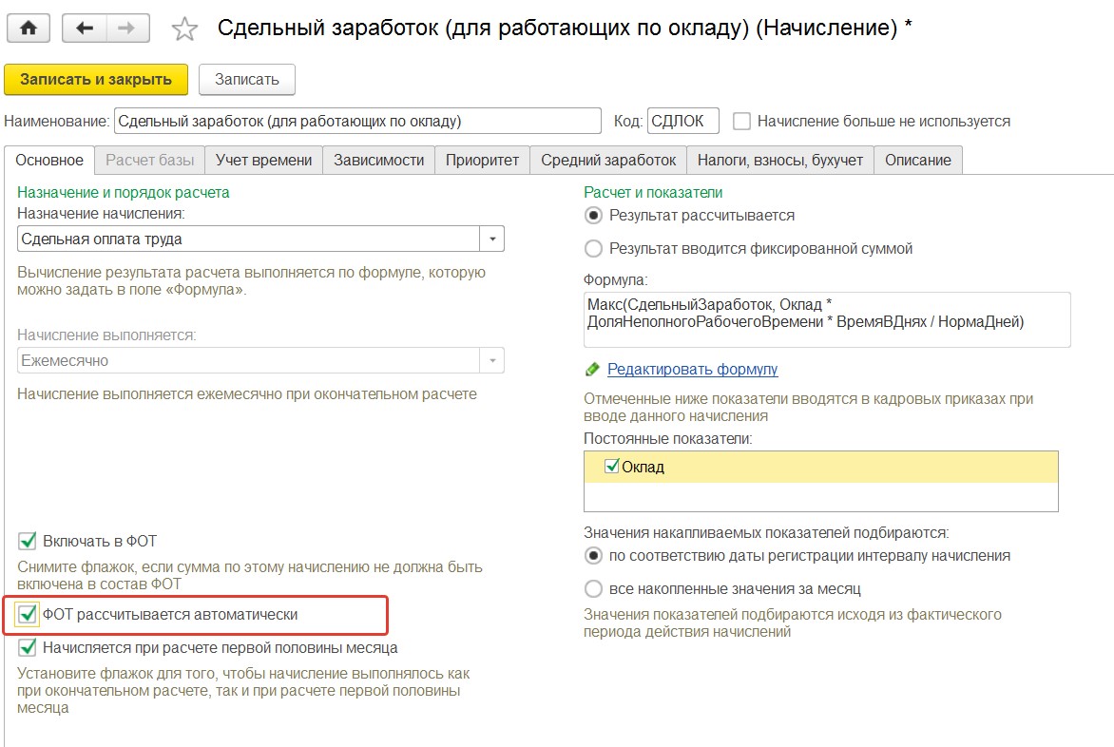Click the green pencil edit formula icon
The image size is (1114, 747).
[x=592, y=370]
